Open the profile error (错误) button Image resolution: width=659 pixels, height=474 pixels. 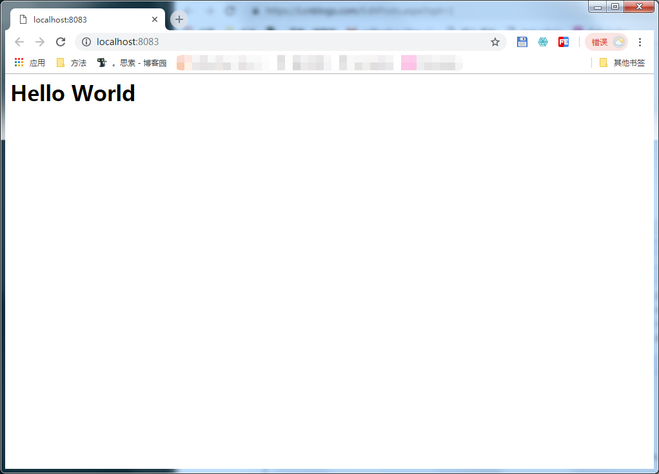click(x=607, y=42)
